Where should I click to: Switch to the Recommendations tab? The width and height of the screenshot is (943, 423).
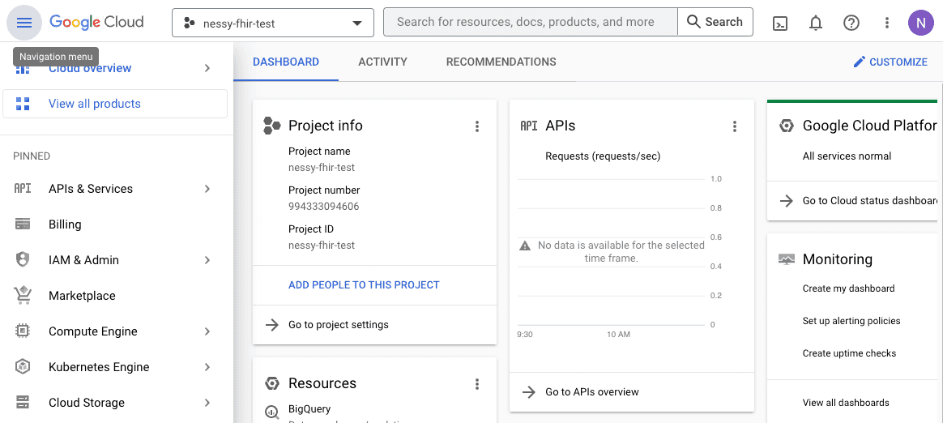click(501, 62)
